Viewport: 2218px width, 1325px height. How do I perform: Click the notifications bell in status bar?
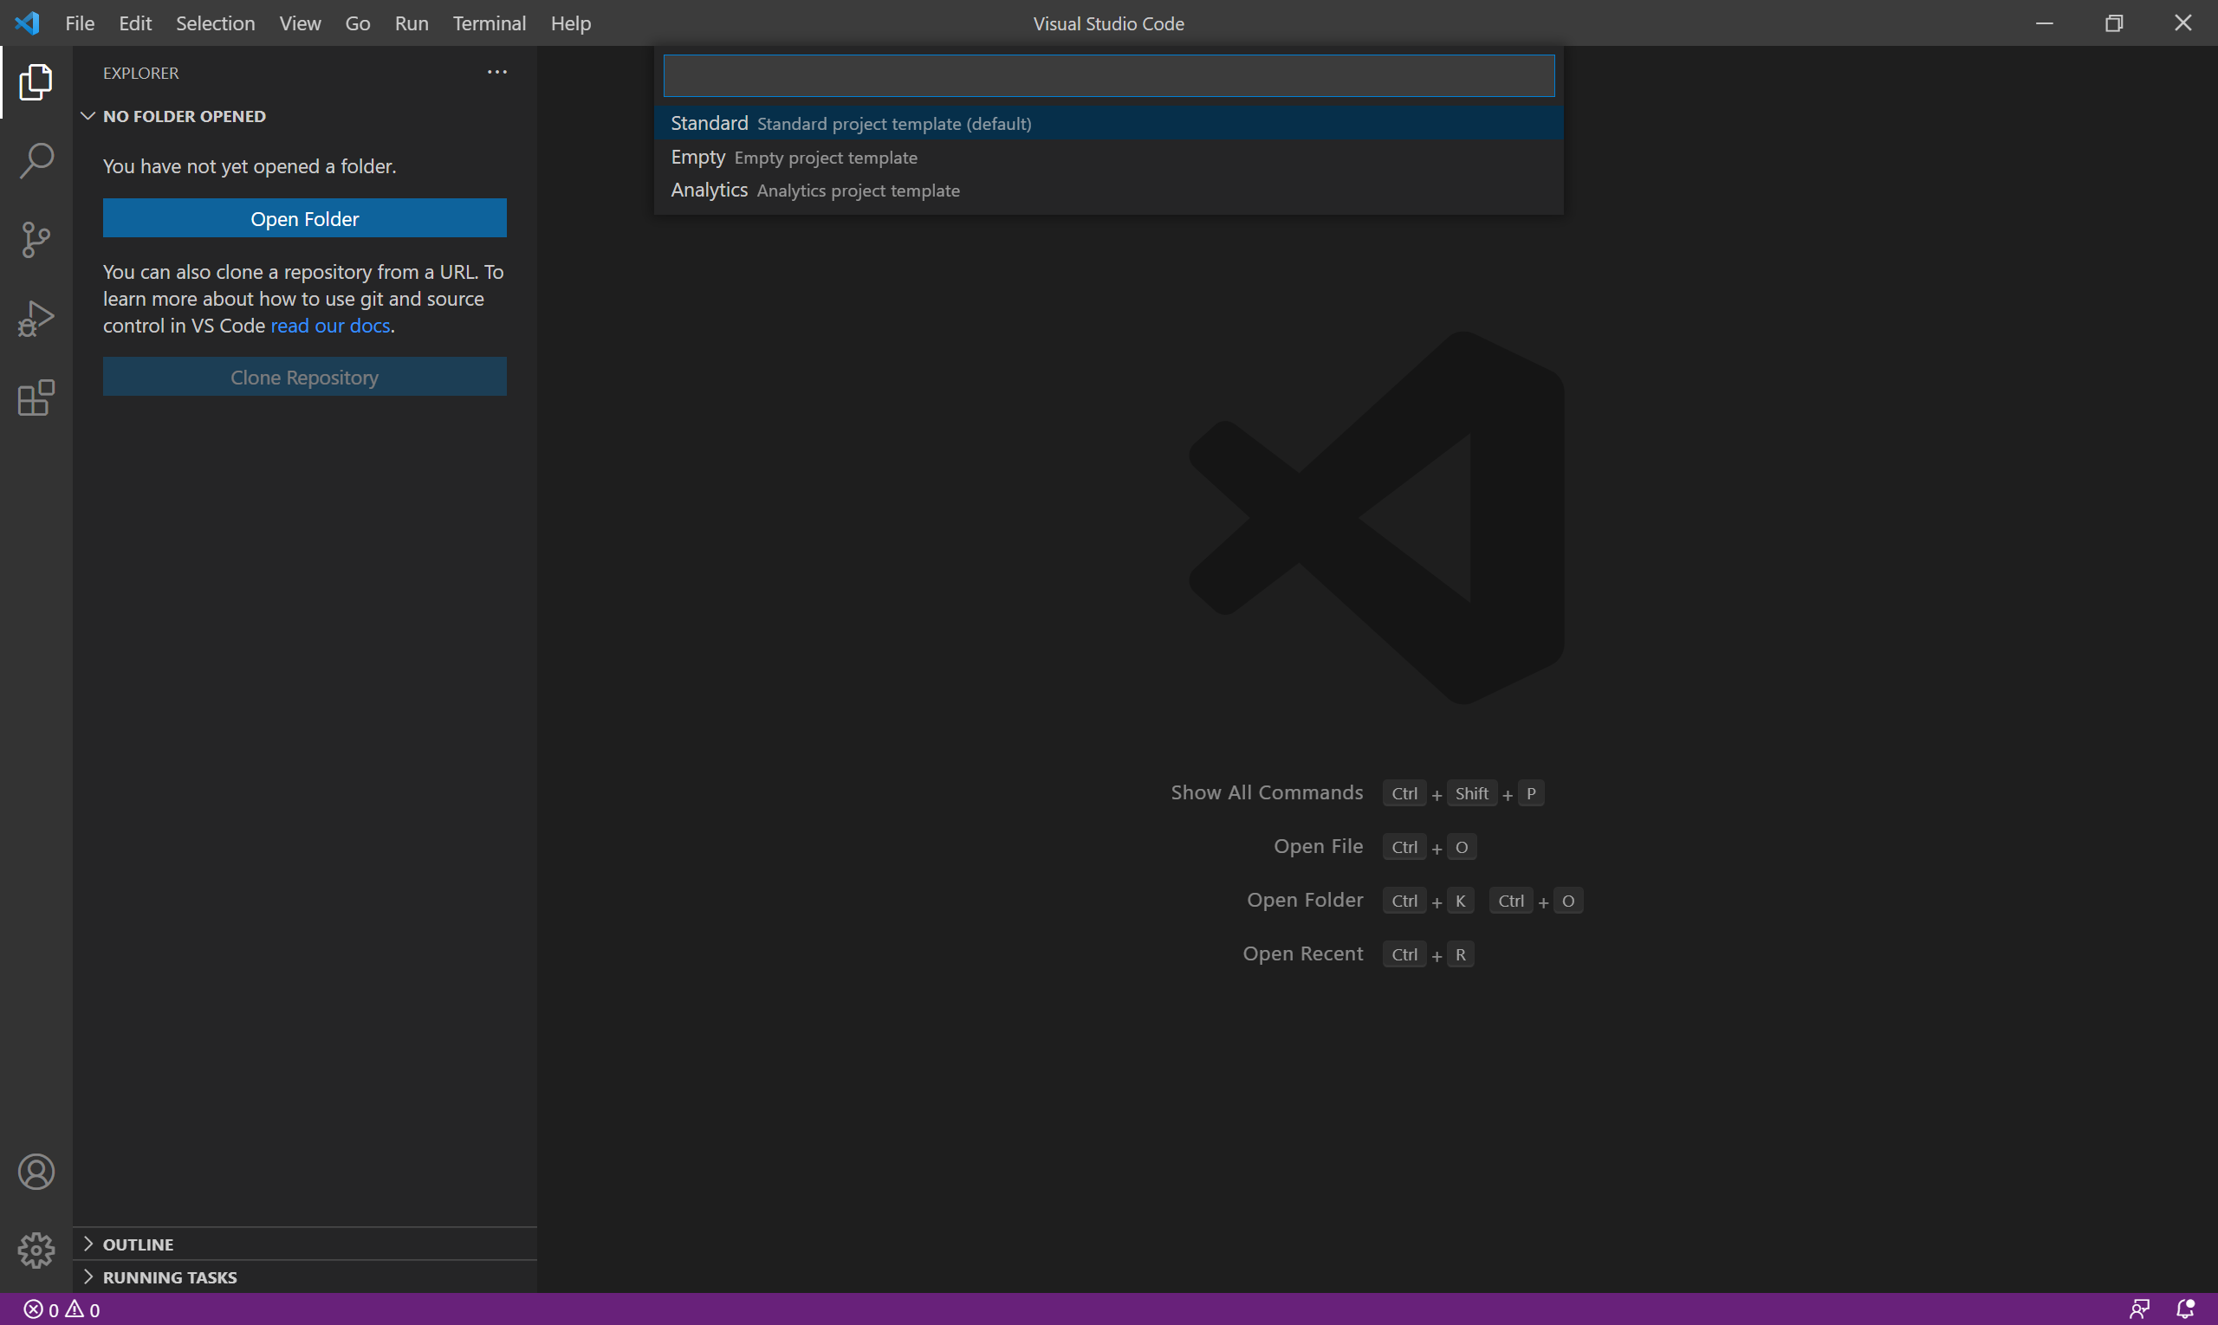tap(2185, 1309)
